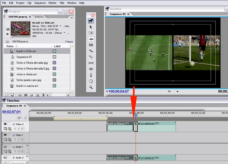The image size is (228, 164).
Task: Select the Zoom magnifier tool
Action: point(91,87)
